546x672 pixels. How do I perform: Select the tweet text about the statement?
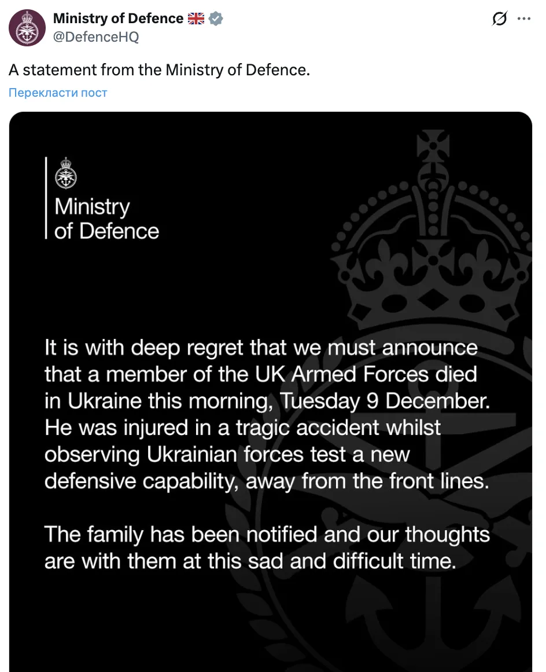click(160, 70)
